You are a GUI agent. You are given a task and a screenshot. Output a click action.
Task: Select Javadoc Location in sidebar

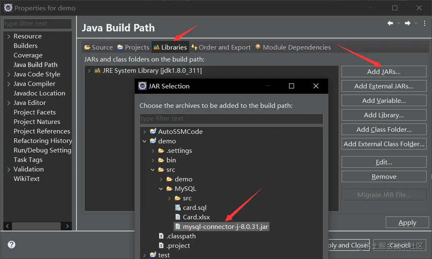tap(39, 93)
